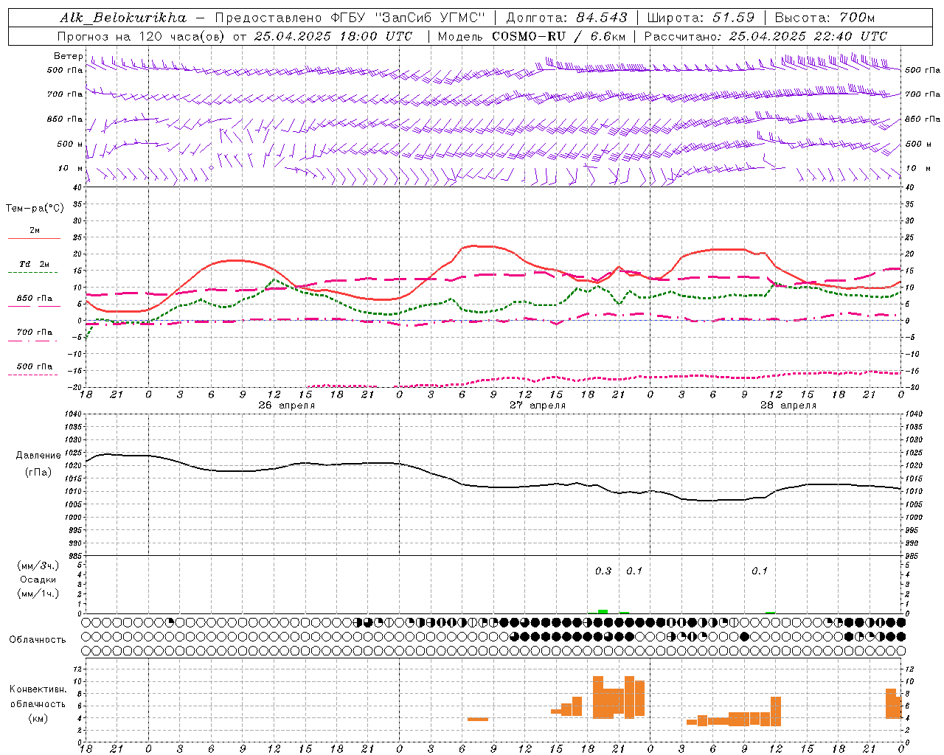Screen dimensions: 944x755
Task: Click the Долгота: 84.543 value
Action: click(x=567, y=18)
